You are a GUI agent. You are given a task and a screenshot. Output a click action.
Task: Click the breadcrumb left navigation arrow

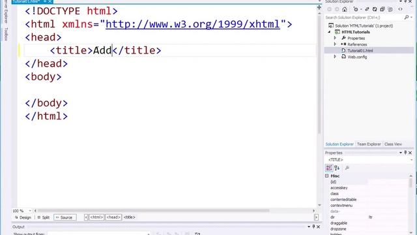click(86, 217)
